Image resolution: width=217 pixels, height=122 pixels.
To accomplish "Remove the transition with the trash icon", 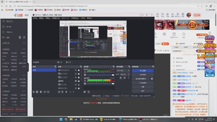I will coord(125,78).
